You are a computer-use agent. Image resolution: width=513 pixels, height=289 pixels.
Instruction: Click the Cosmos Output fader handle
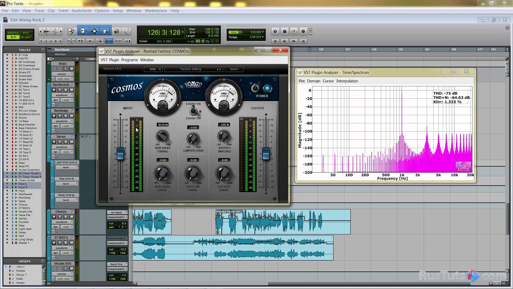[265, 154]
